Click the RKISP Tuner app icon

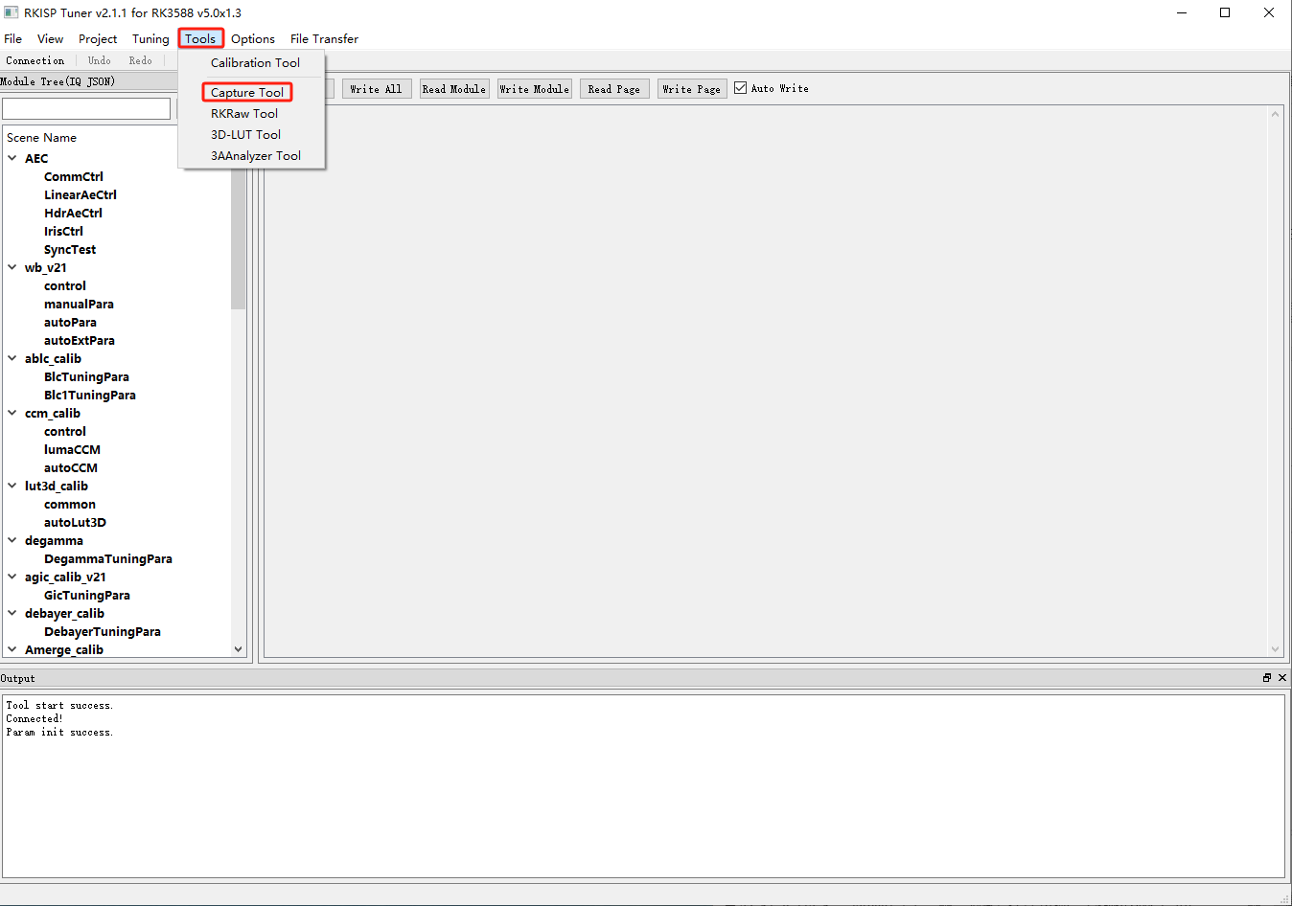tap(12, 12)
